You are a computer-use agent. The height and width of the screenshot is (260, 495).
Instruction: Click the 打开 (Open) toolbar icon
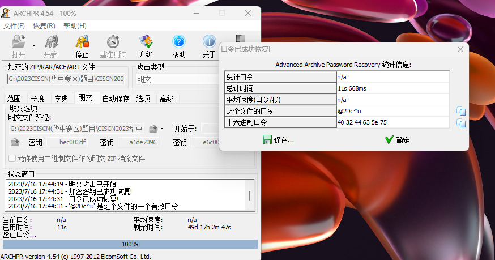pos(18,41)
